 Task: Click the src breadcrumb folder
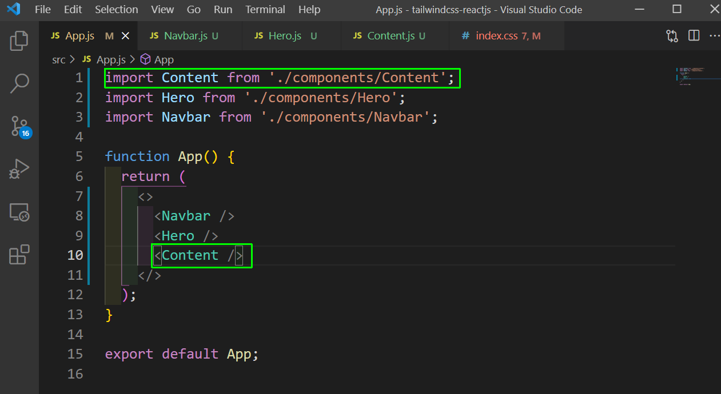click(x=59, y=59)
